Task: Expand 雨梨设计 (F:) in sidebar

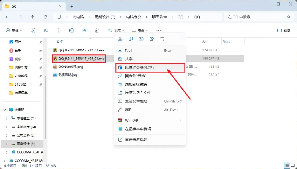Action: pyautogui.click(x=7, y=144)
